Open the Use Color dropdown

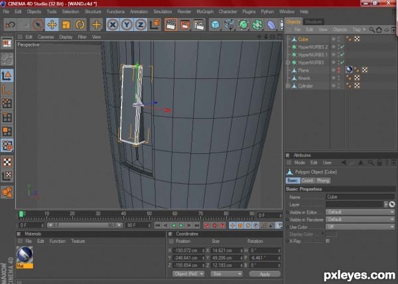360,227
